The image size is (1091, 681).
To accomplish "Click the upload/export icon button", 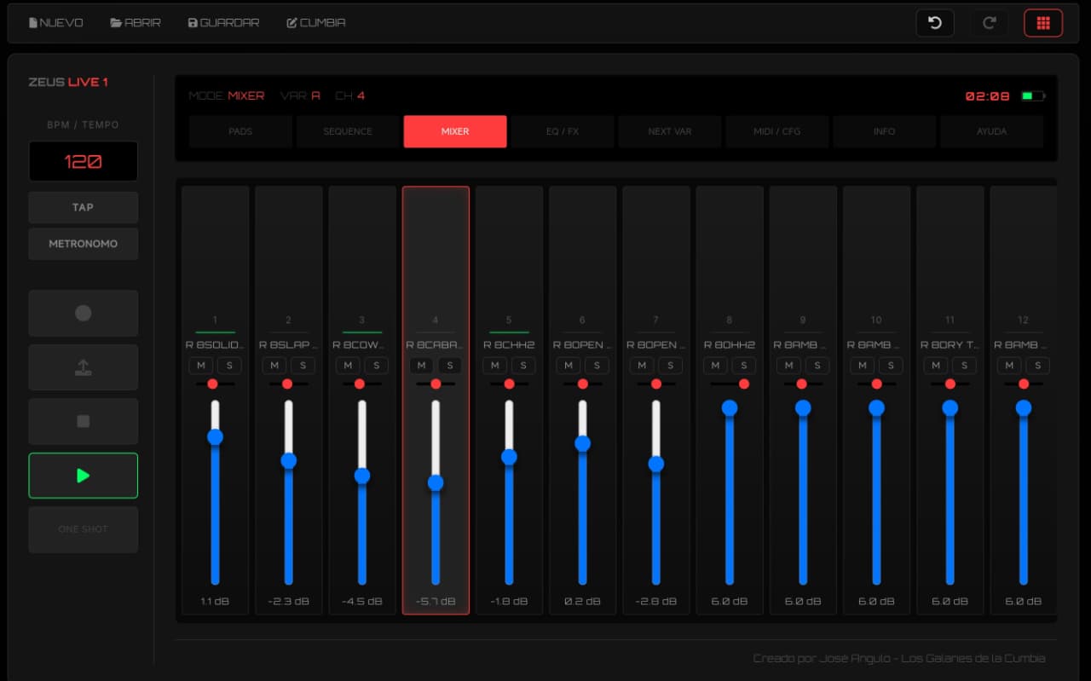I will (84, 367).
